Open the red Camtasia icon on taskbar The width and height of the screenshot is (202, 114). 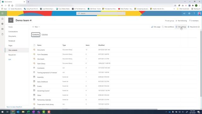coord(49,112)
